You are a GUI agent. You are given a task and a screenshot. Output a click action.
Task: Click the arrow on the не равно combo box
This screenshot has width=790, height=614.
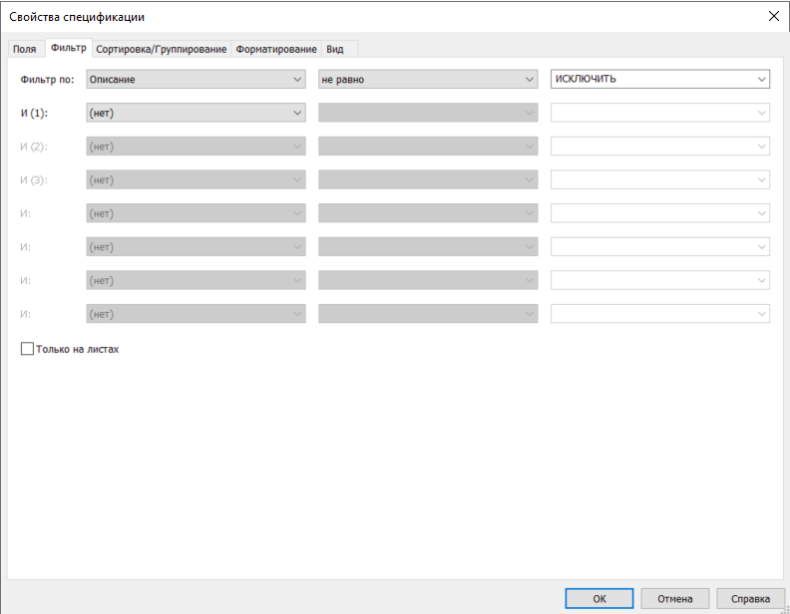pyautogui.click(x=530, y=80)
